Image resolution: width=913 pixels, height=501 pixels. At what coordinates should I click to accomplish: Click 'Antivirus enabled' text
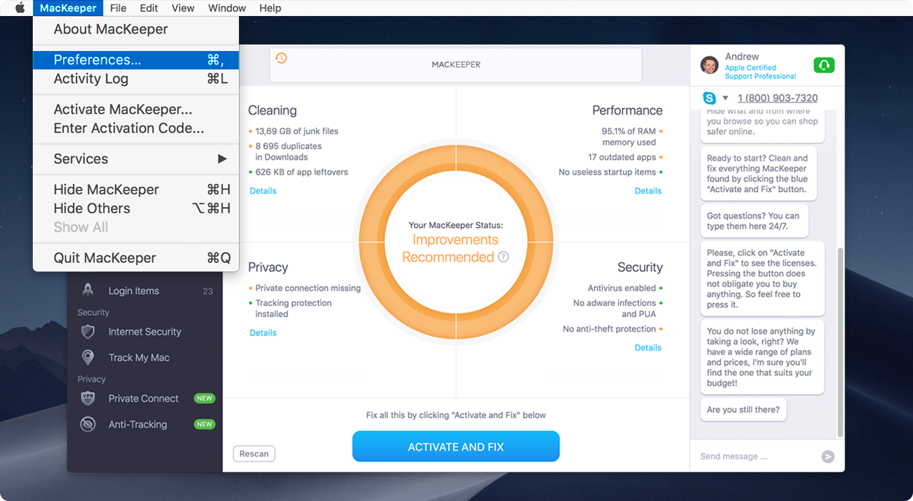click(622, 288)
